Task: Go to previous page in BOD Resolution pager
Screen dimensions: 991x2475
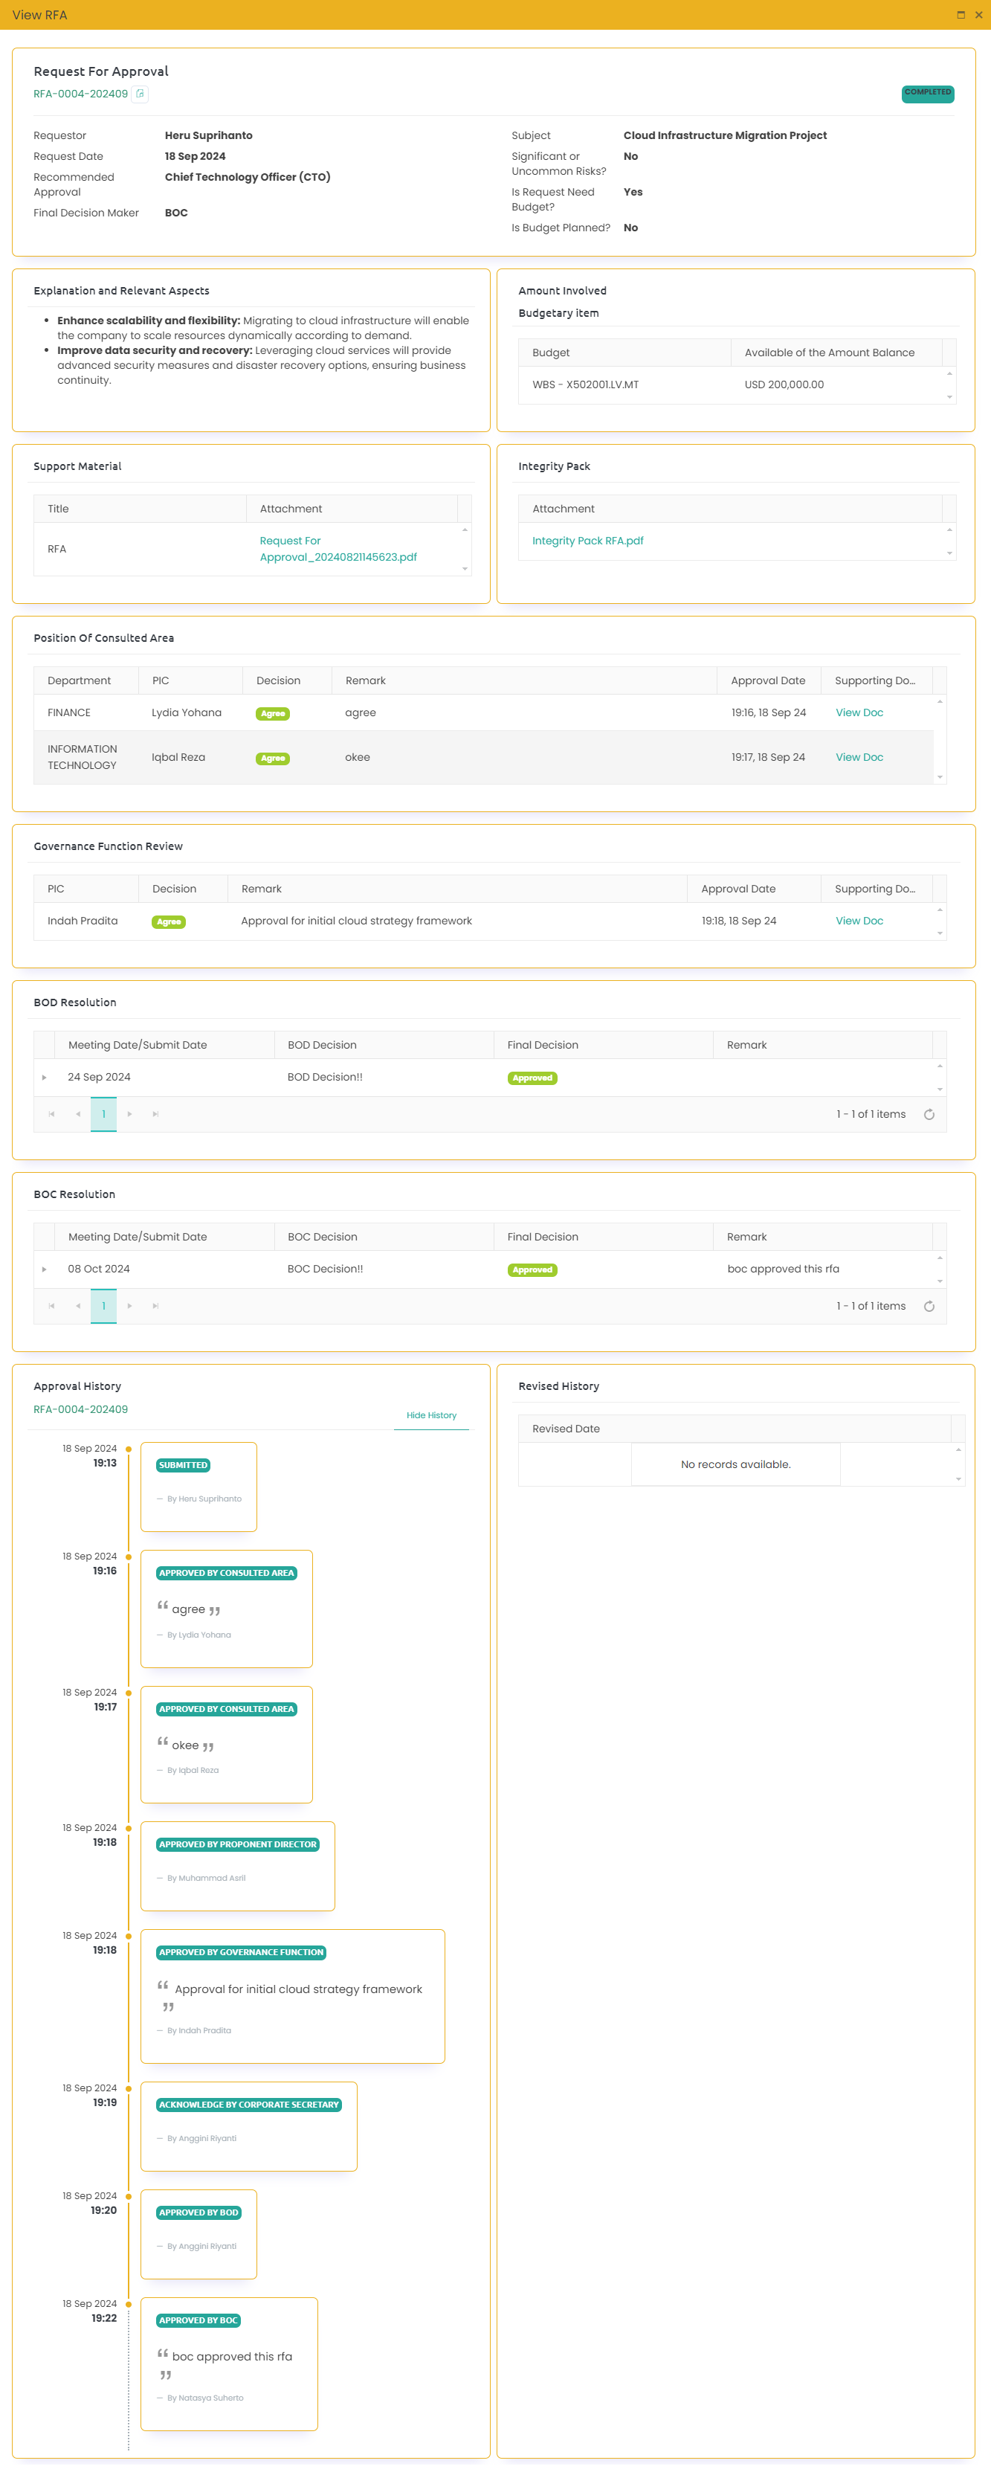Action: click(x=78, y=1115)
